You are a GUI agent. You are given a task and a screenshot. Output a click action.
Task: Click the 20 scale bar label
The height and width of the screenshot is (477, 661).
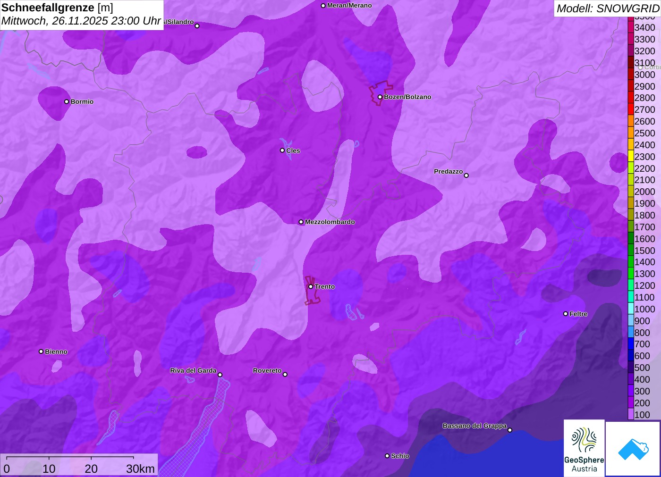coord(91,469)
